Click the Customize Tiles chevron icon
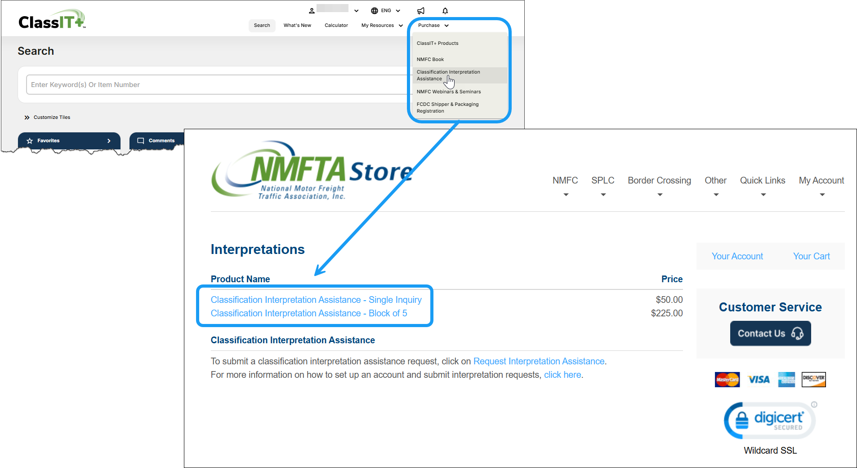The image size is (857, 468). [27, 117]
